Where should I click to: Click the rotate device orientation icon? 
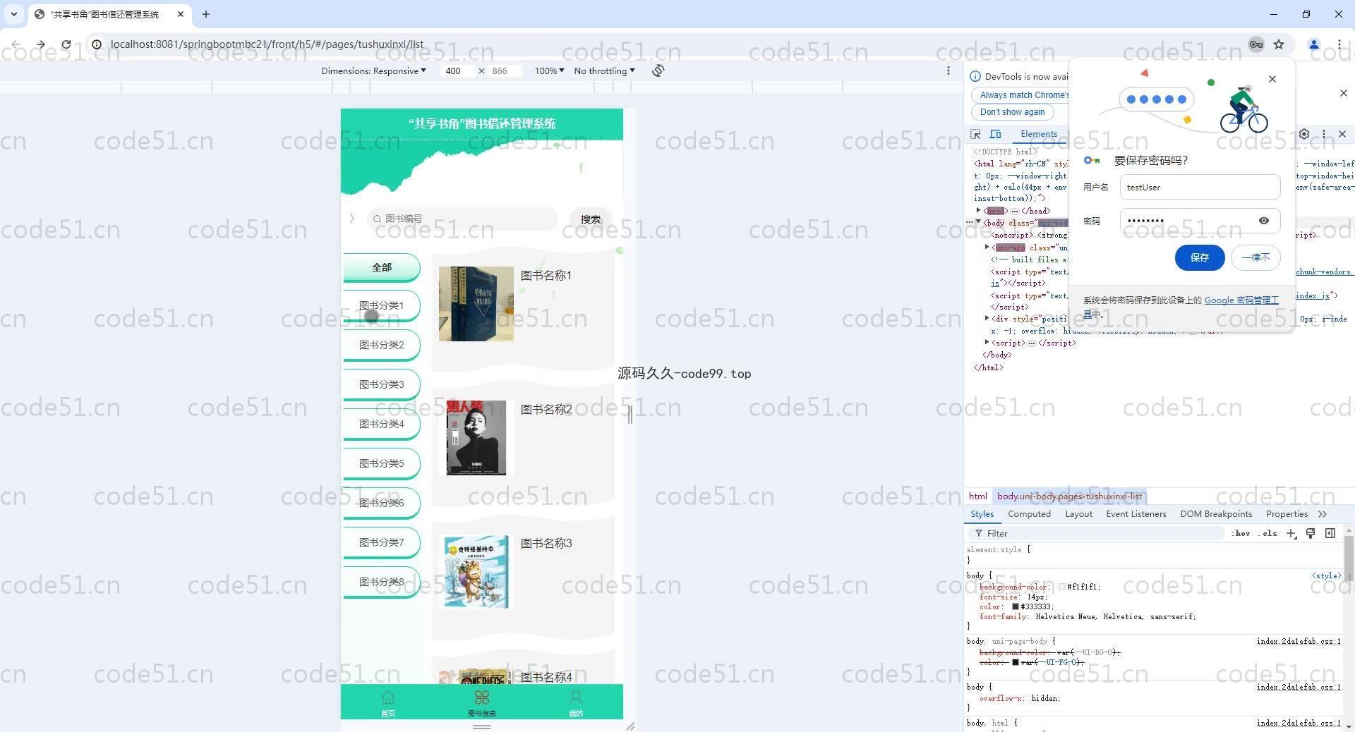tap(658, 71)
